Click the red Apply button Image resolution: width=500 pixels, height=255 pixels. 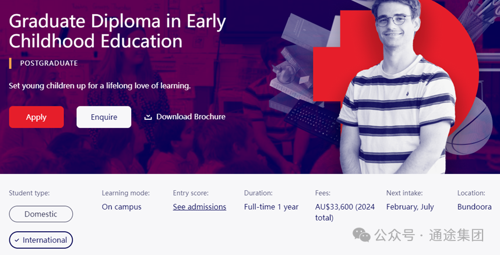pos(36,117)
